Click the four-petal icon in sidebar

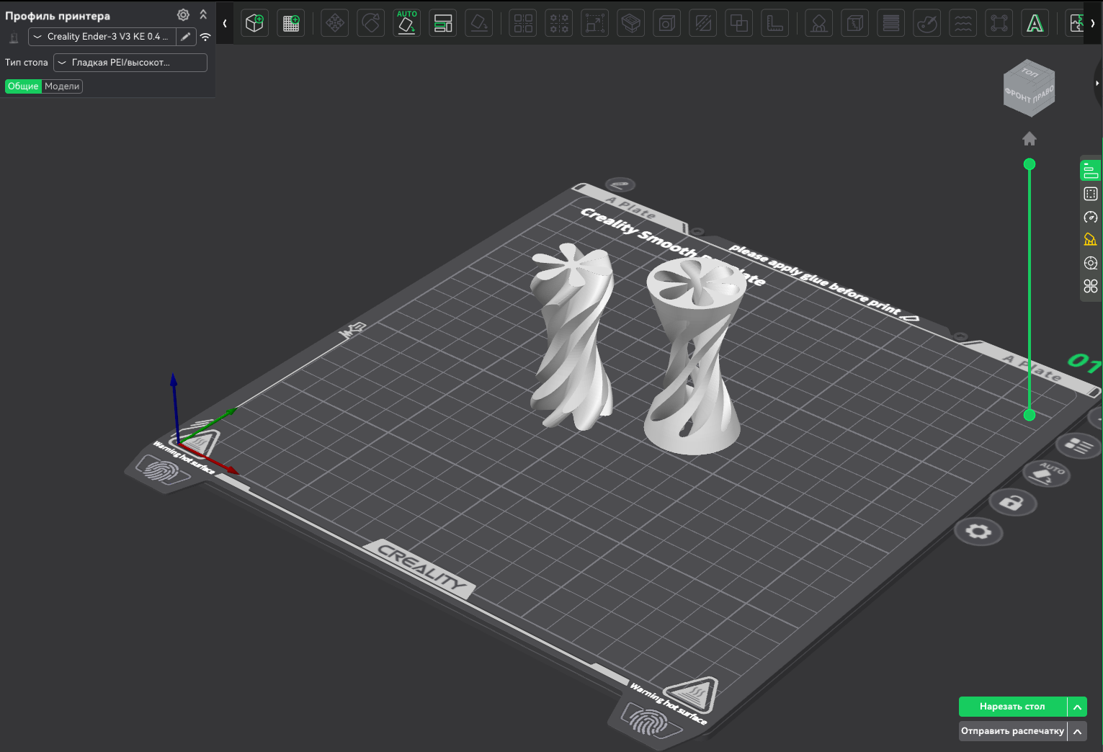coord(1091,286)
